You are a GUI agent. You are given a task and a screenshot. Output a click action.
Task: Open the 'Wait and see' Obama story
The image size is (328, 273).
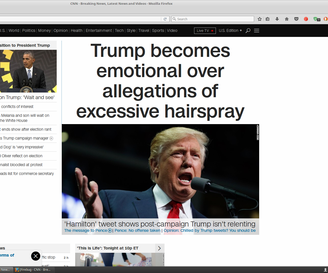coord(27,97)
